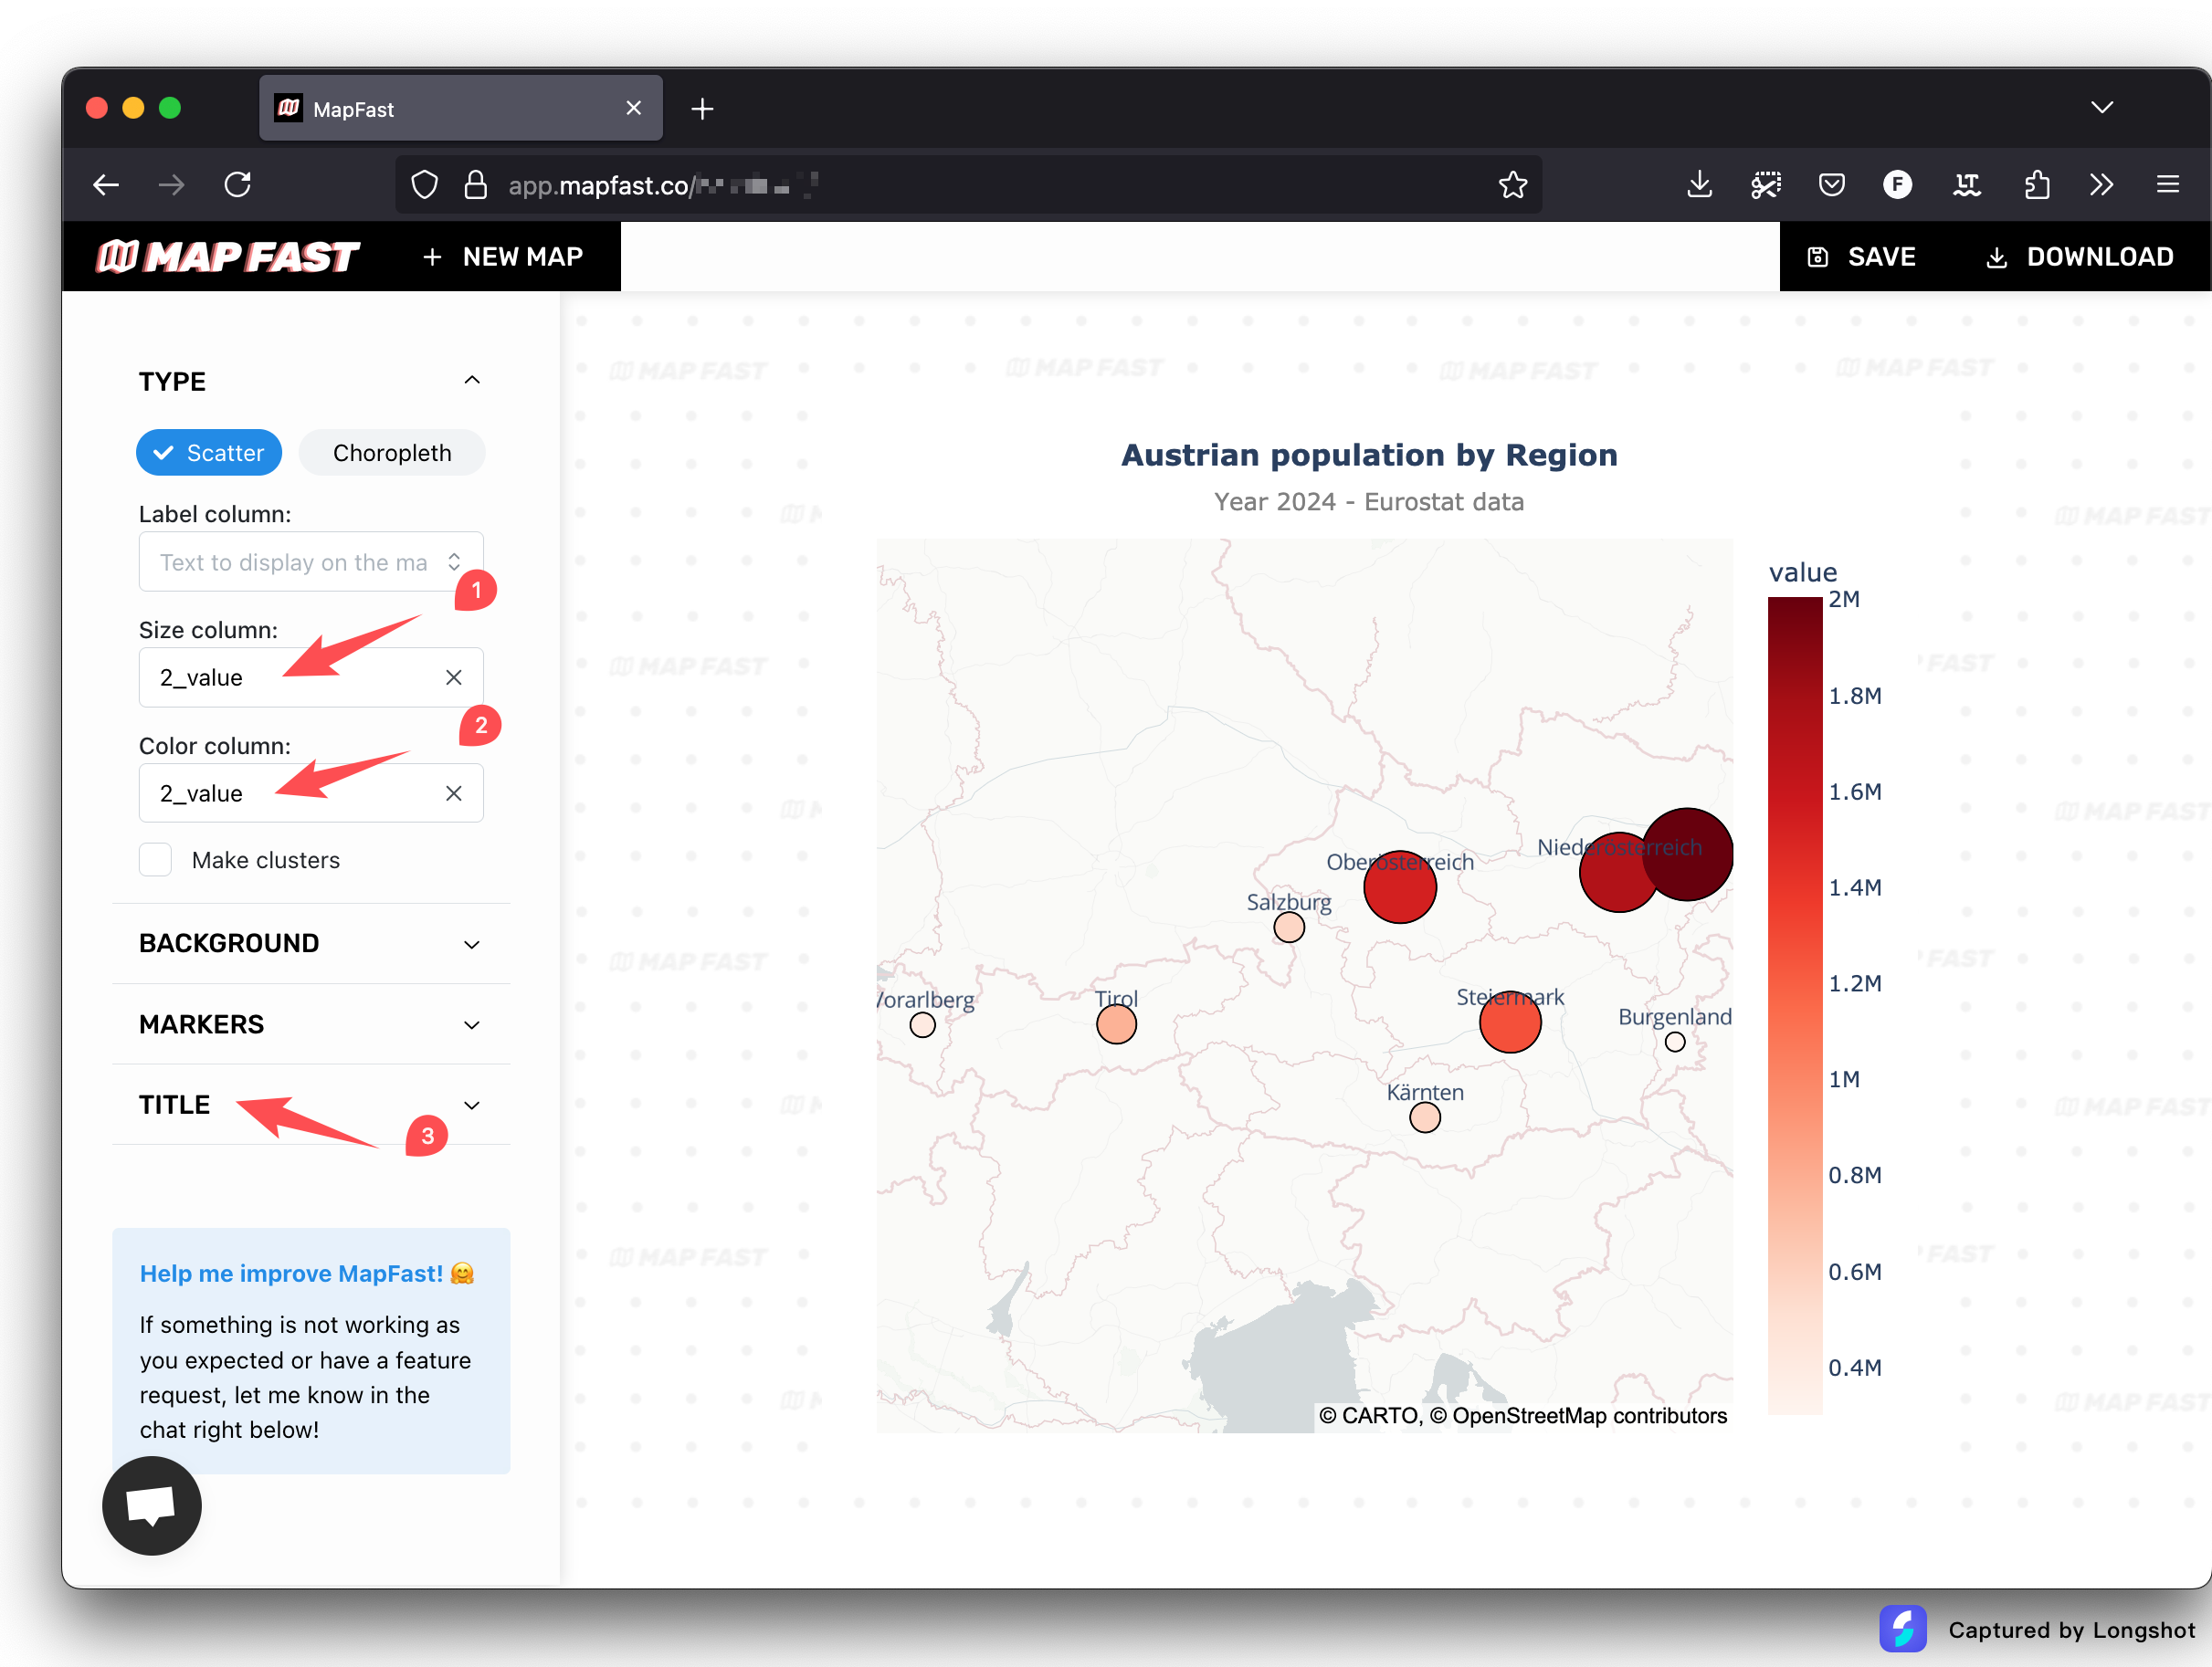Screen dimensions: 2212x1667
Task: Click the translate extension icon
Action: pos(1967,185)
